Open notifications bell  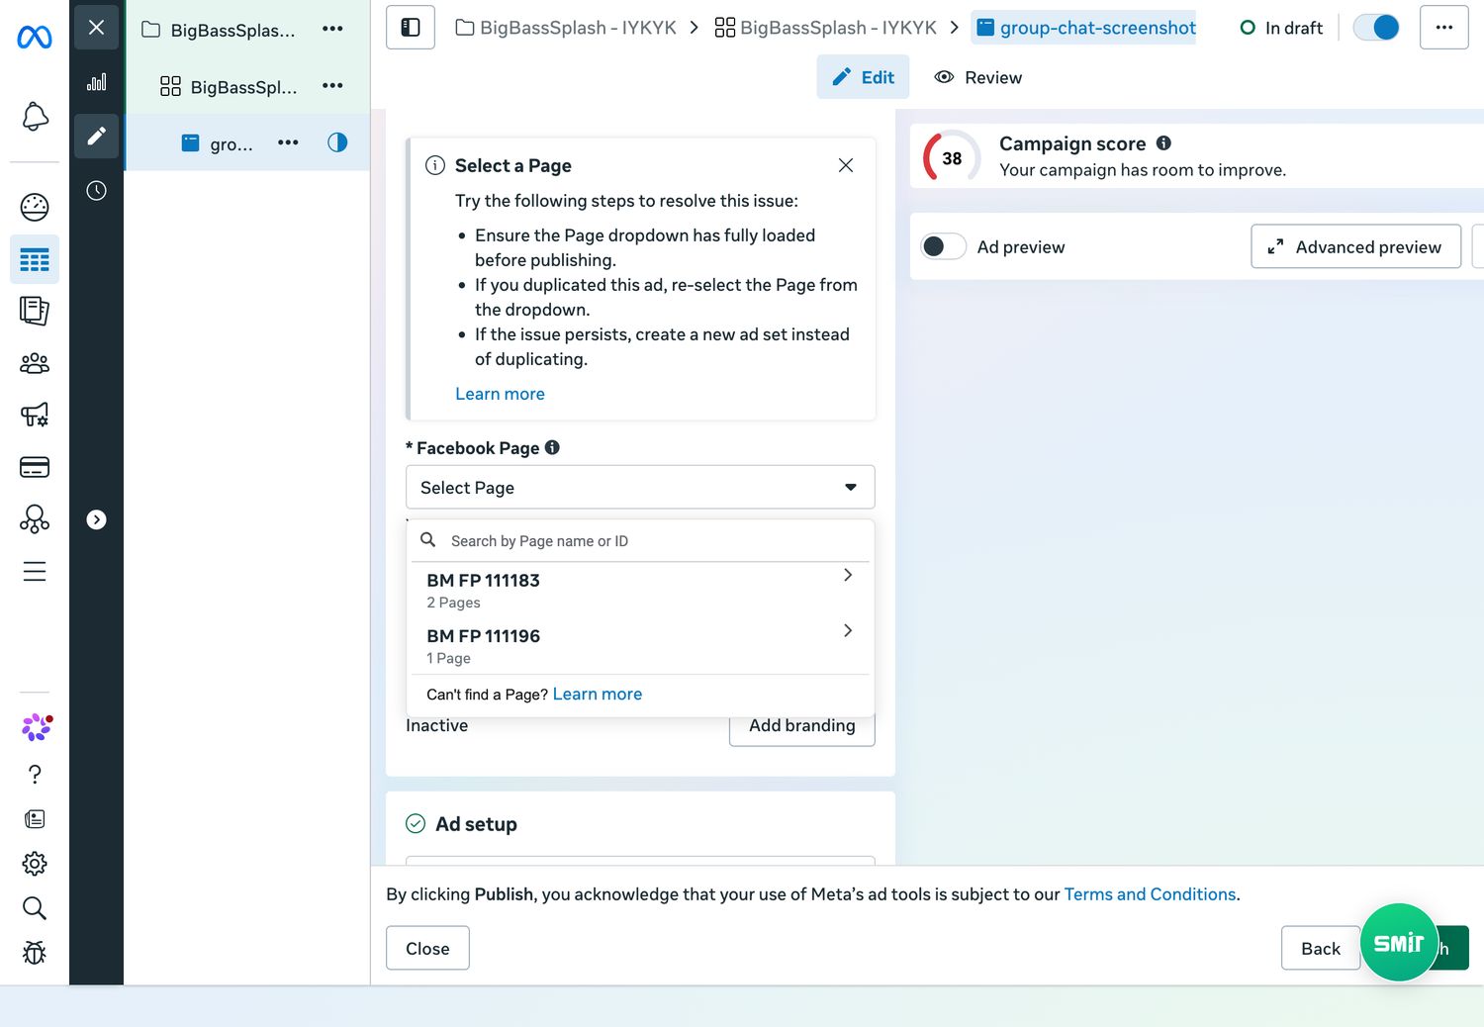tap(35, 117)
